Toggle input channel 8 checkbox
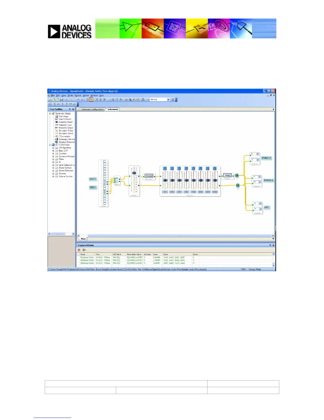Screen dimensions: 324x420 tap(105, 181)
